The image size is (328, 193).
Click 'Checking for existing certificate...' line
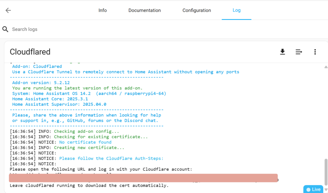tap(101, 137)
